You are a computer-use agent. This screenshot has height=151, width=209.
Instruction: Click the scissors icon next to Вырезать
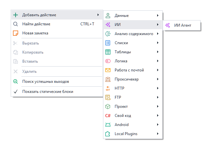point(15,43)
